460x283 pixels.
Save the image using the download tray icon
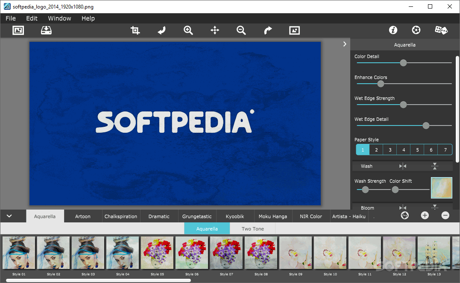pos(46,30)
